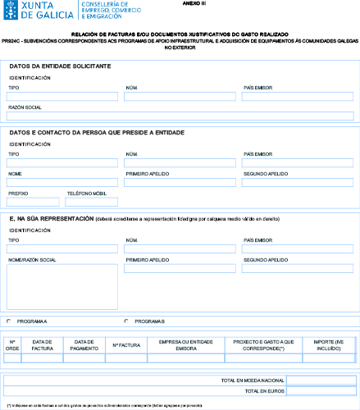The width and height of the screenshot is (360, 410).
Task: Focus the NÚM field of entidade solicitante
Action: click(180, 97)
